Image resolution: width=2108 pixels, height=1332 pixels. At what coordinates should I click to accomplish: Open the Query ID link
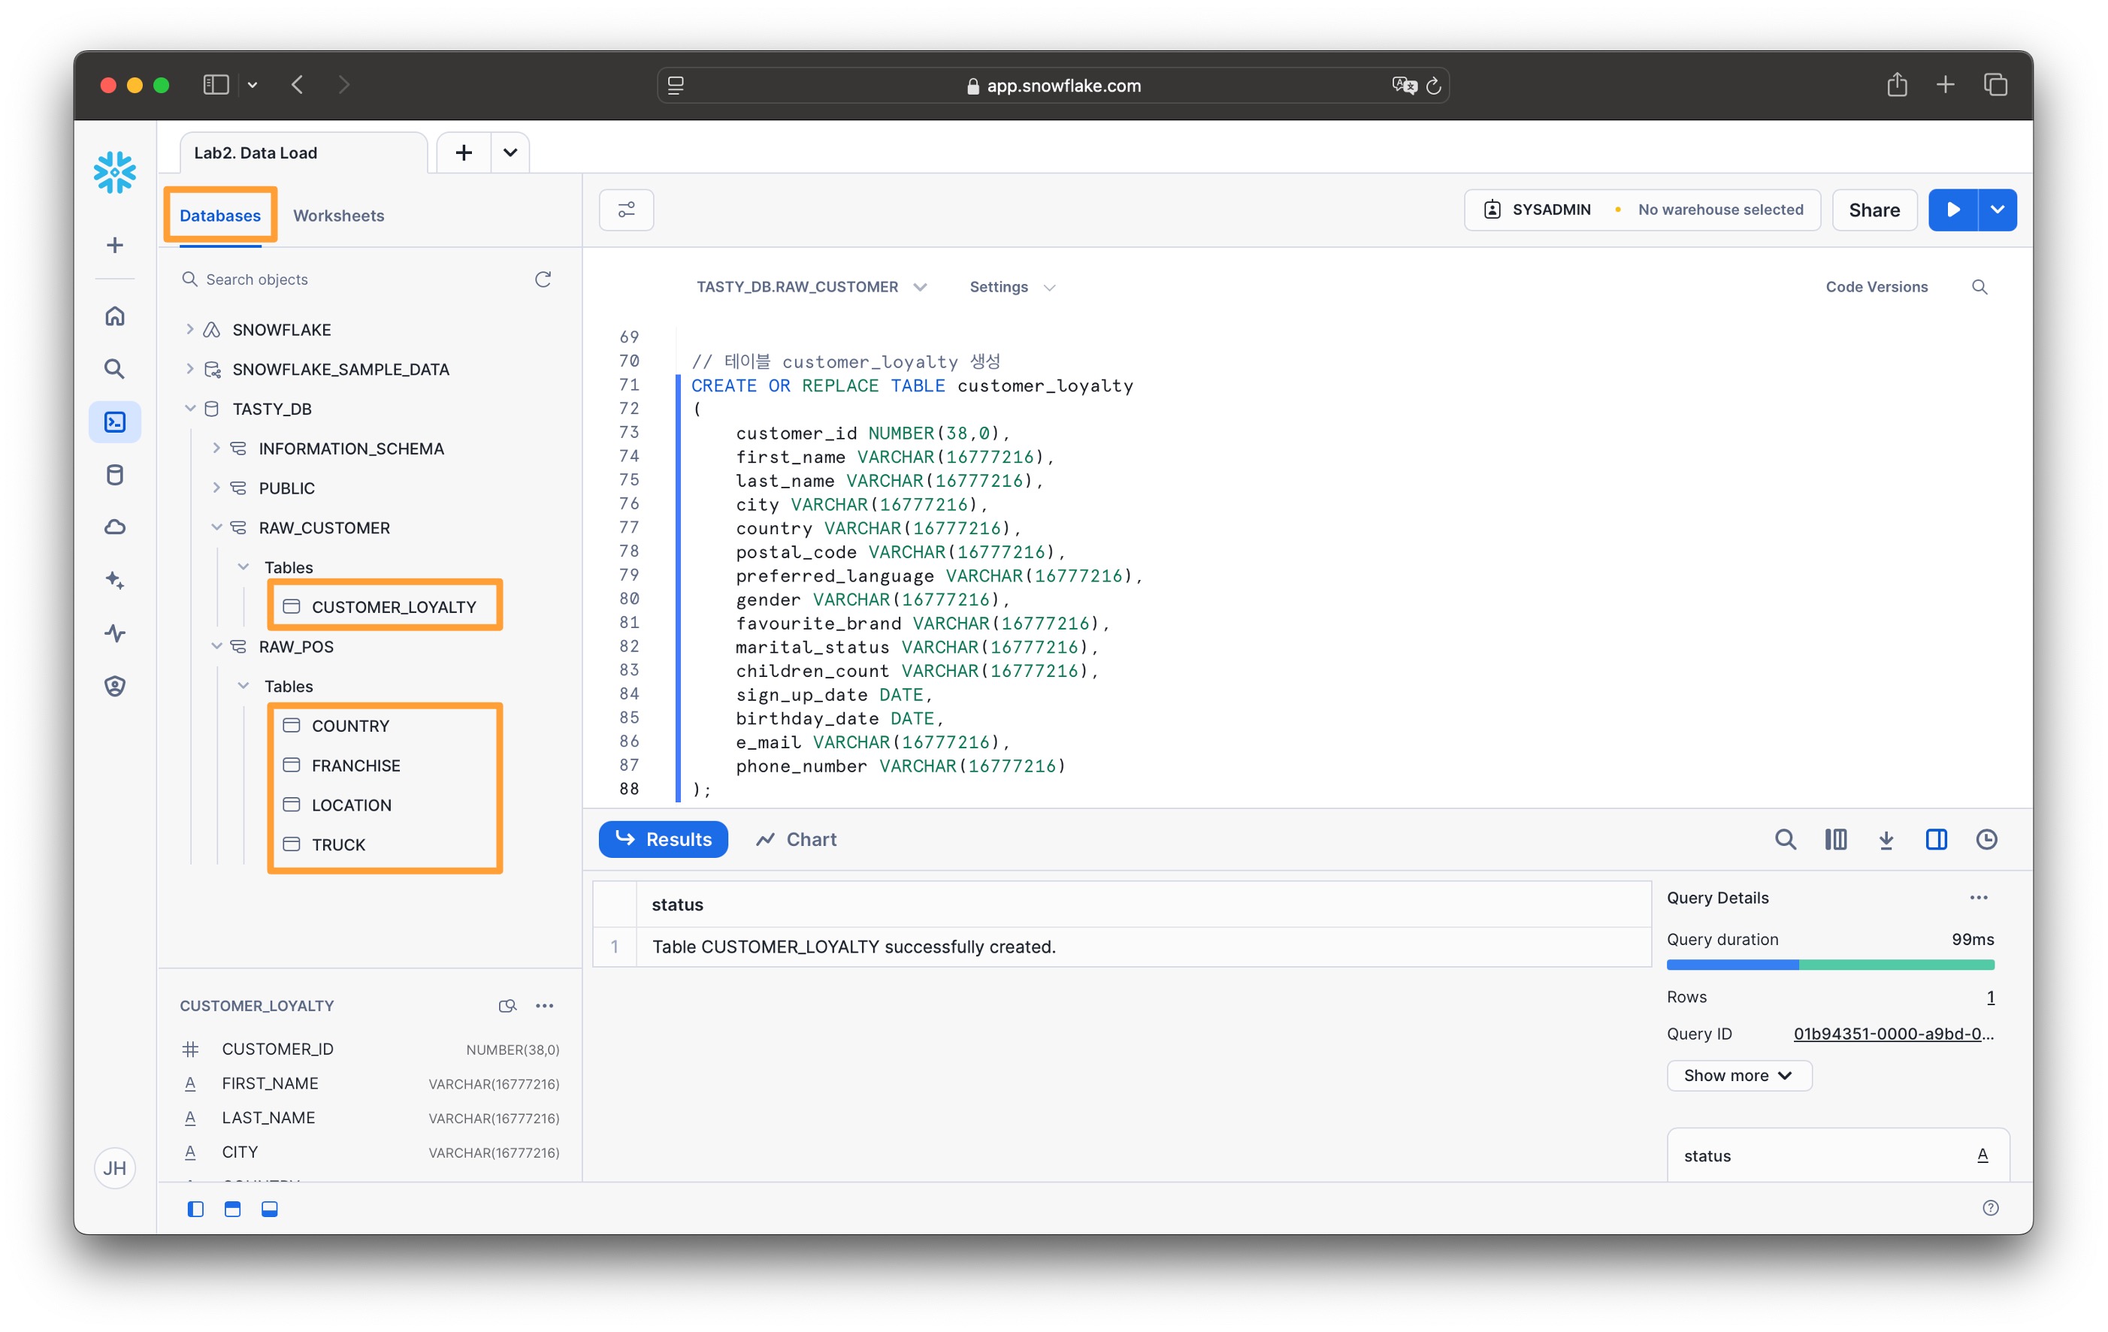click(1892, 1034)
